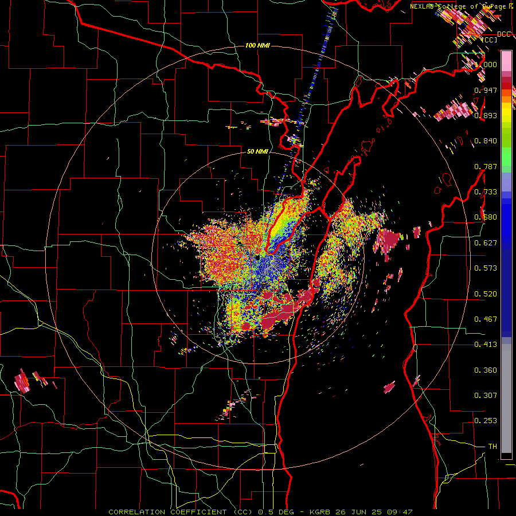Click the DCC product label above the legend

pyautogui.click(x=503, y=34)
